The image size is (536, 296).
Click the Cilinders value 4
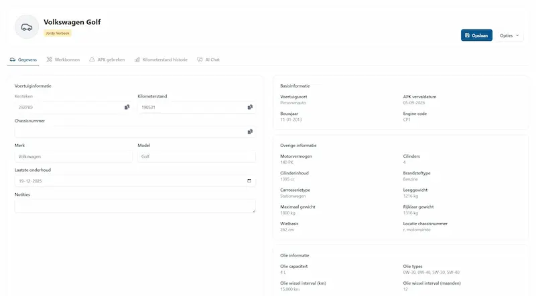[405, 162]
